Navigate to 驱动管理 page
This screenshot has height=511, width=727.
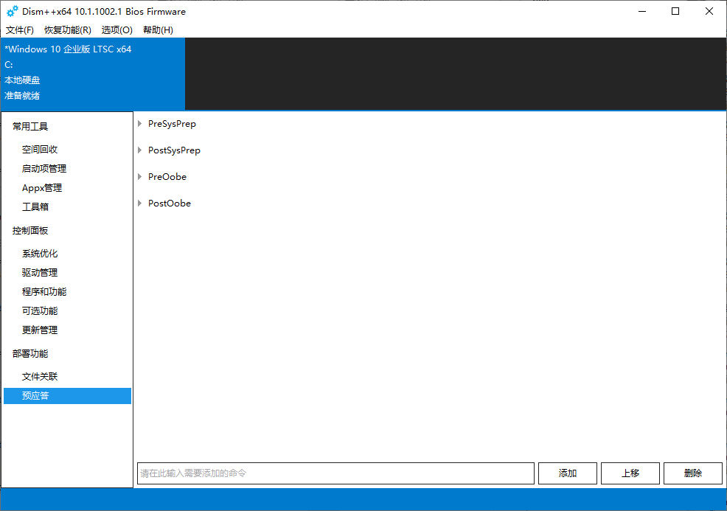40,273
